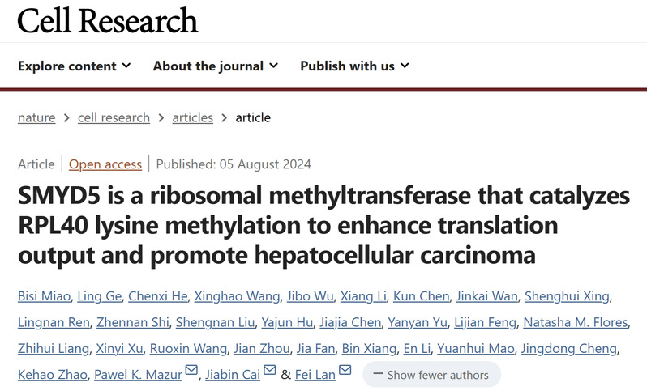Open the cell research breadcrumb link
Viewport: 647px width, 391px height.
pos(114,117)
